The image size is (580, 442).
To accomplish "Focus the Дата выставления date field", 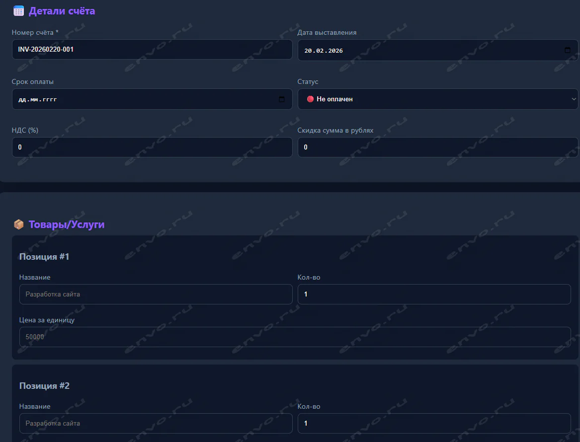I will [427, 50].
